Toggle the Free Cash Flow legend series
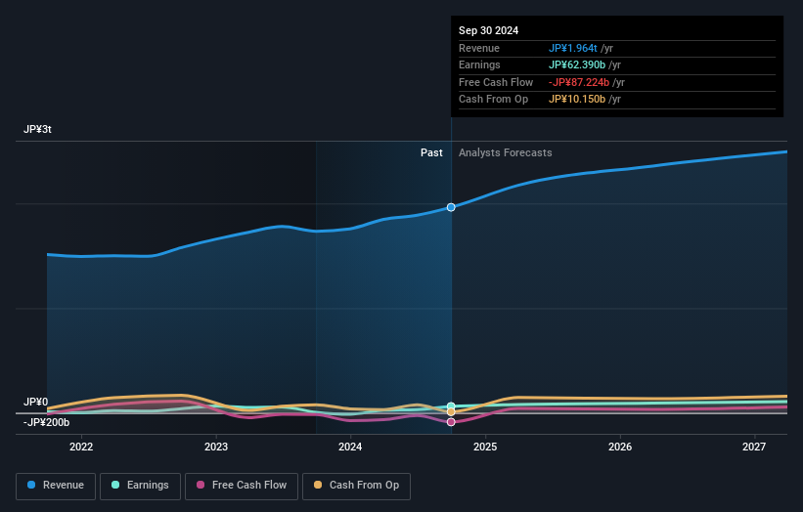 point(242,486)
